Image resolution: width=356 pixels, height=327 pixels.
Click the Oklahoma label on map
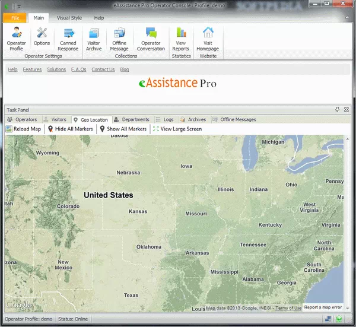[x=149, y=247]
